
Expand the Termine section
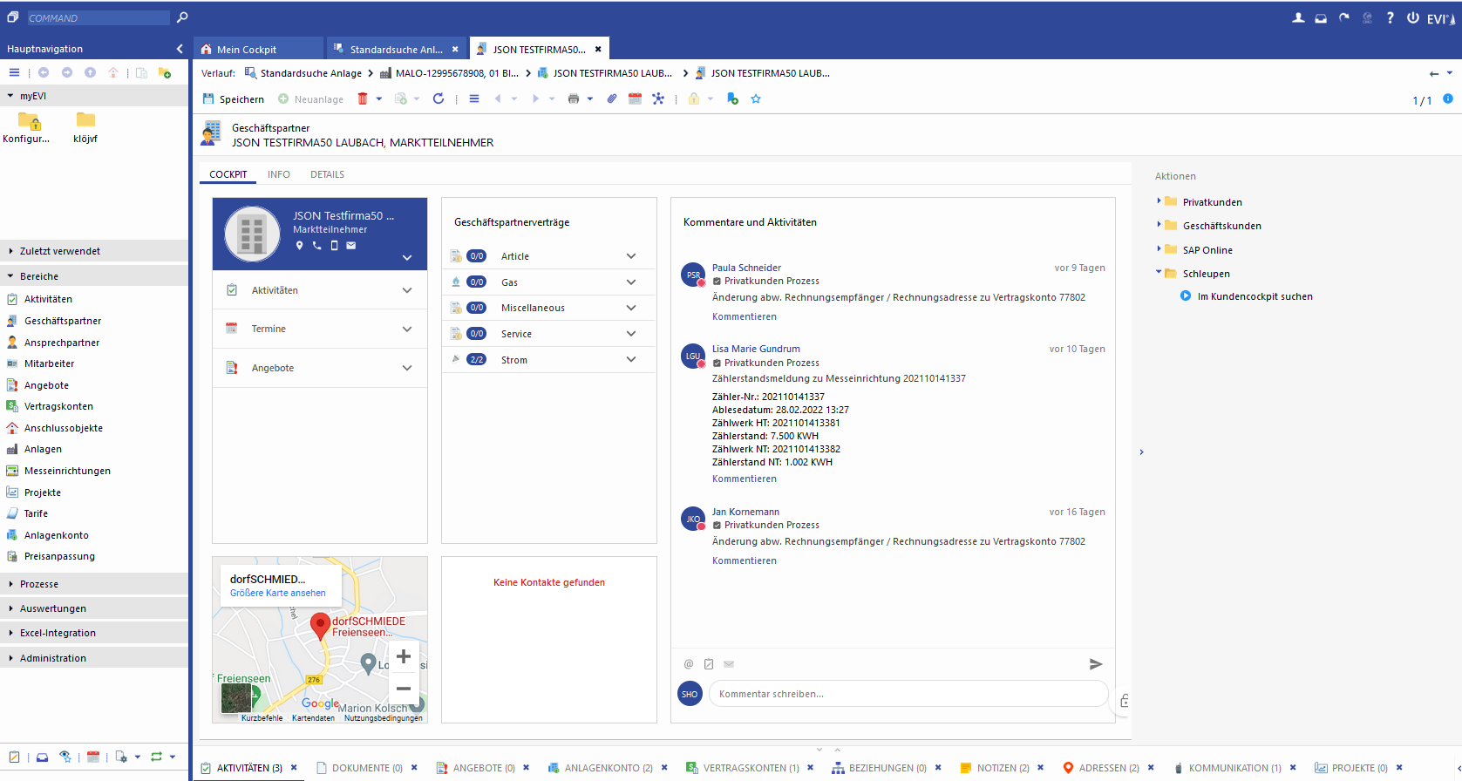(407, 329)
